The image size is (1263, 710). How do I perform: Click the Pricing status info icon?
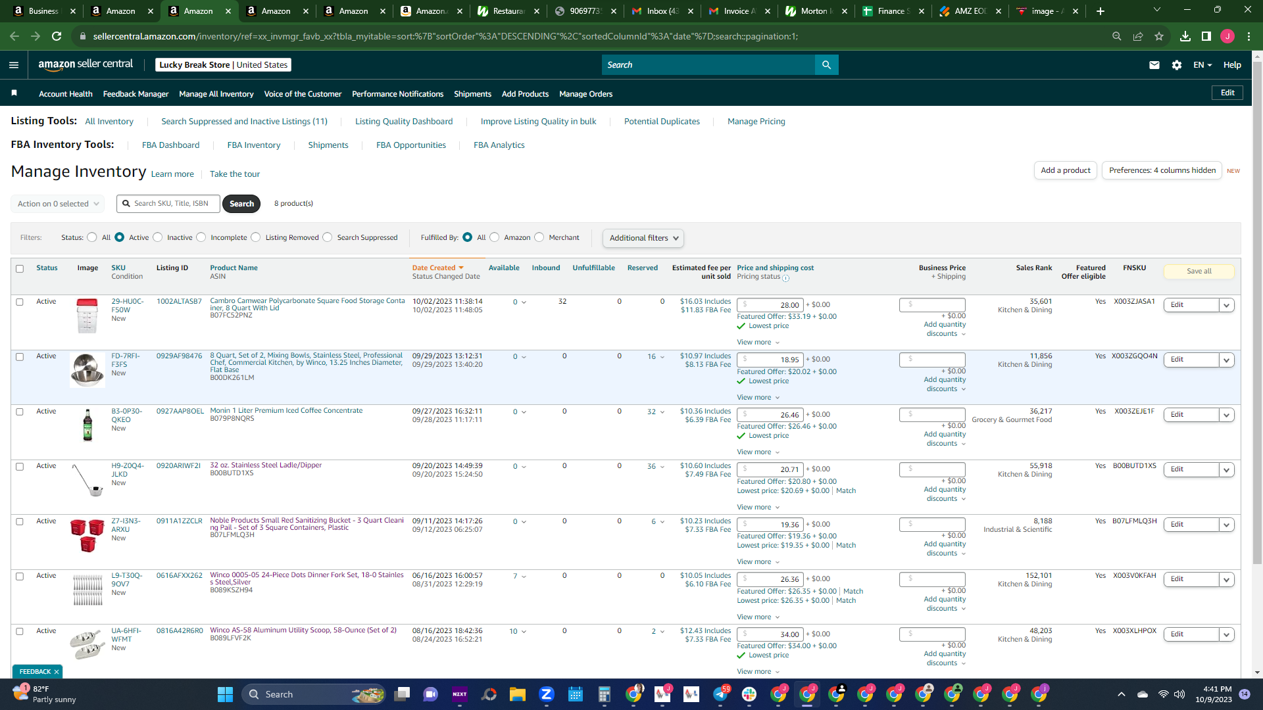(x=785, y=278)
